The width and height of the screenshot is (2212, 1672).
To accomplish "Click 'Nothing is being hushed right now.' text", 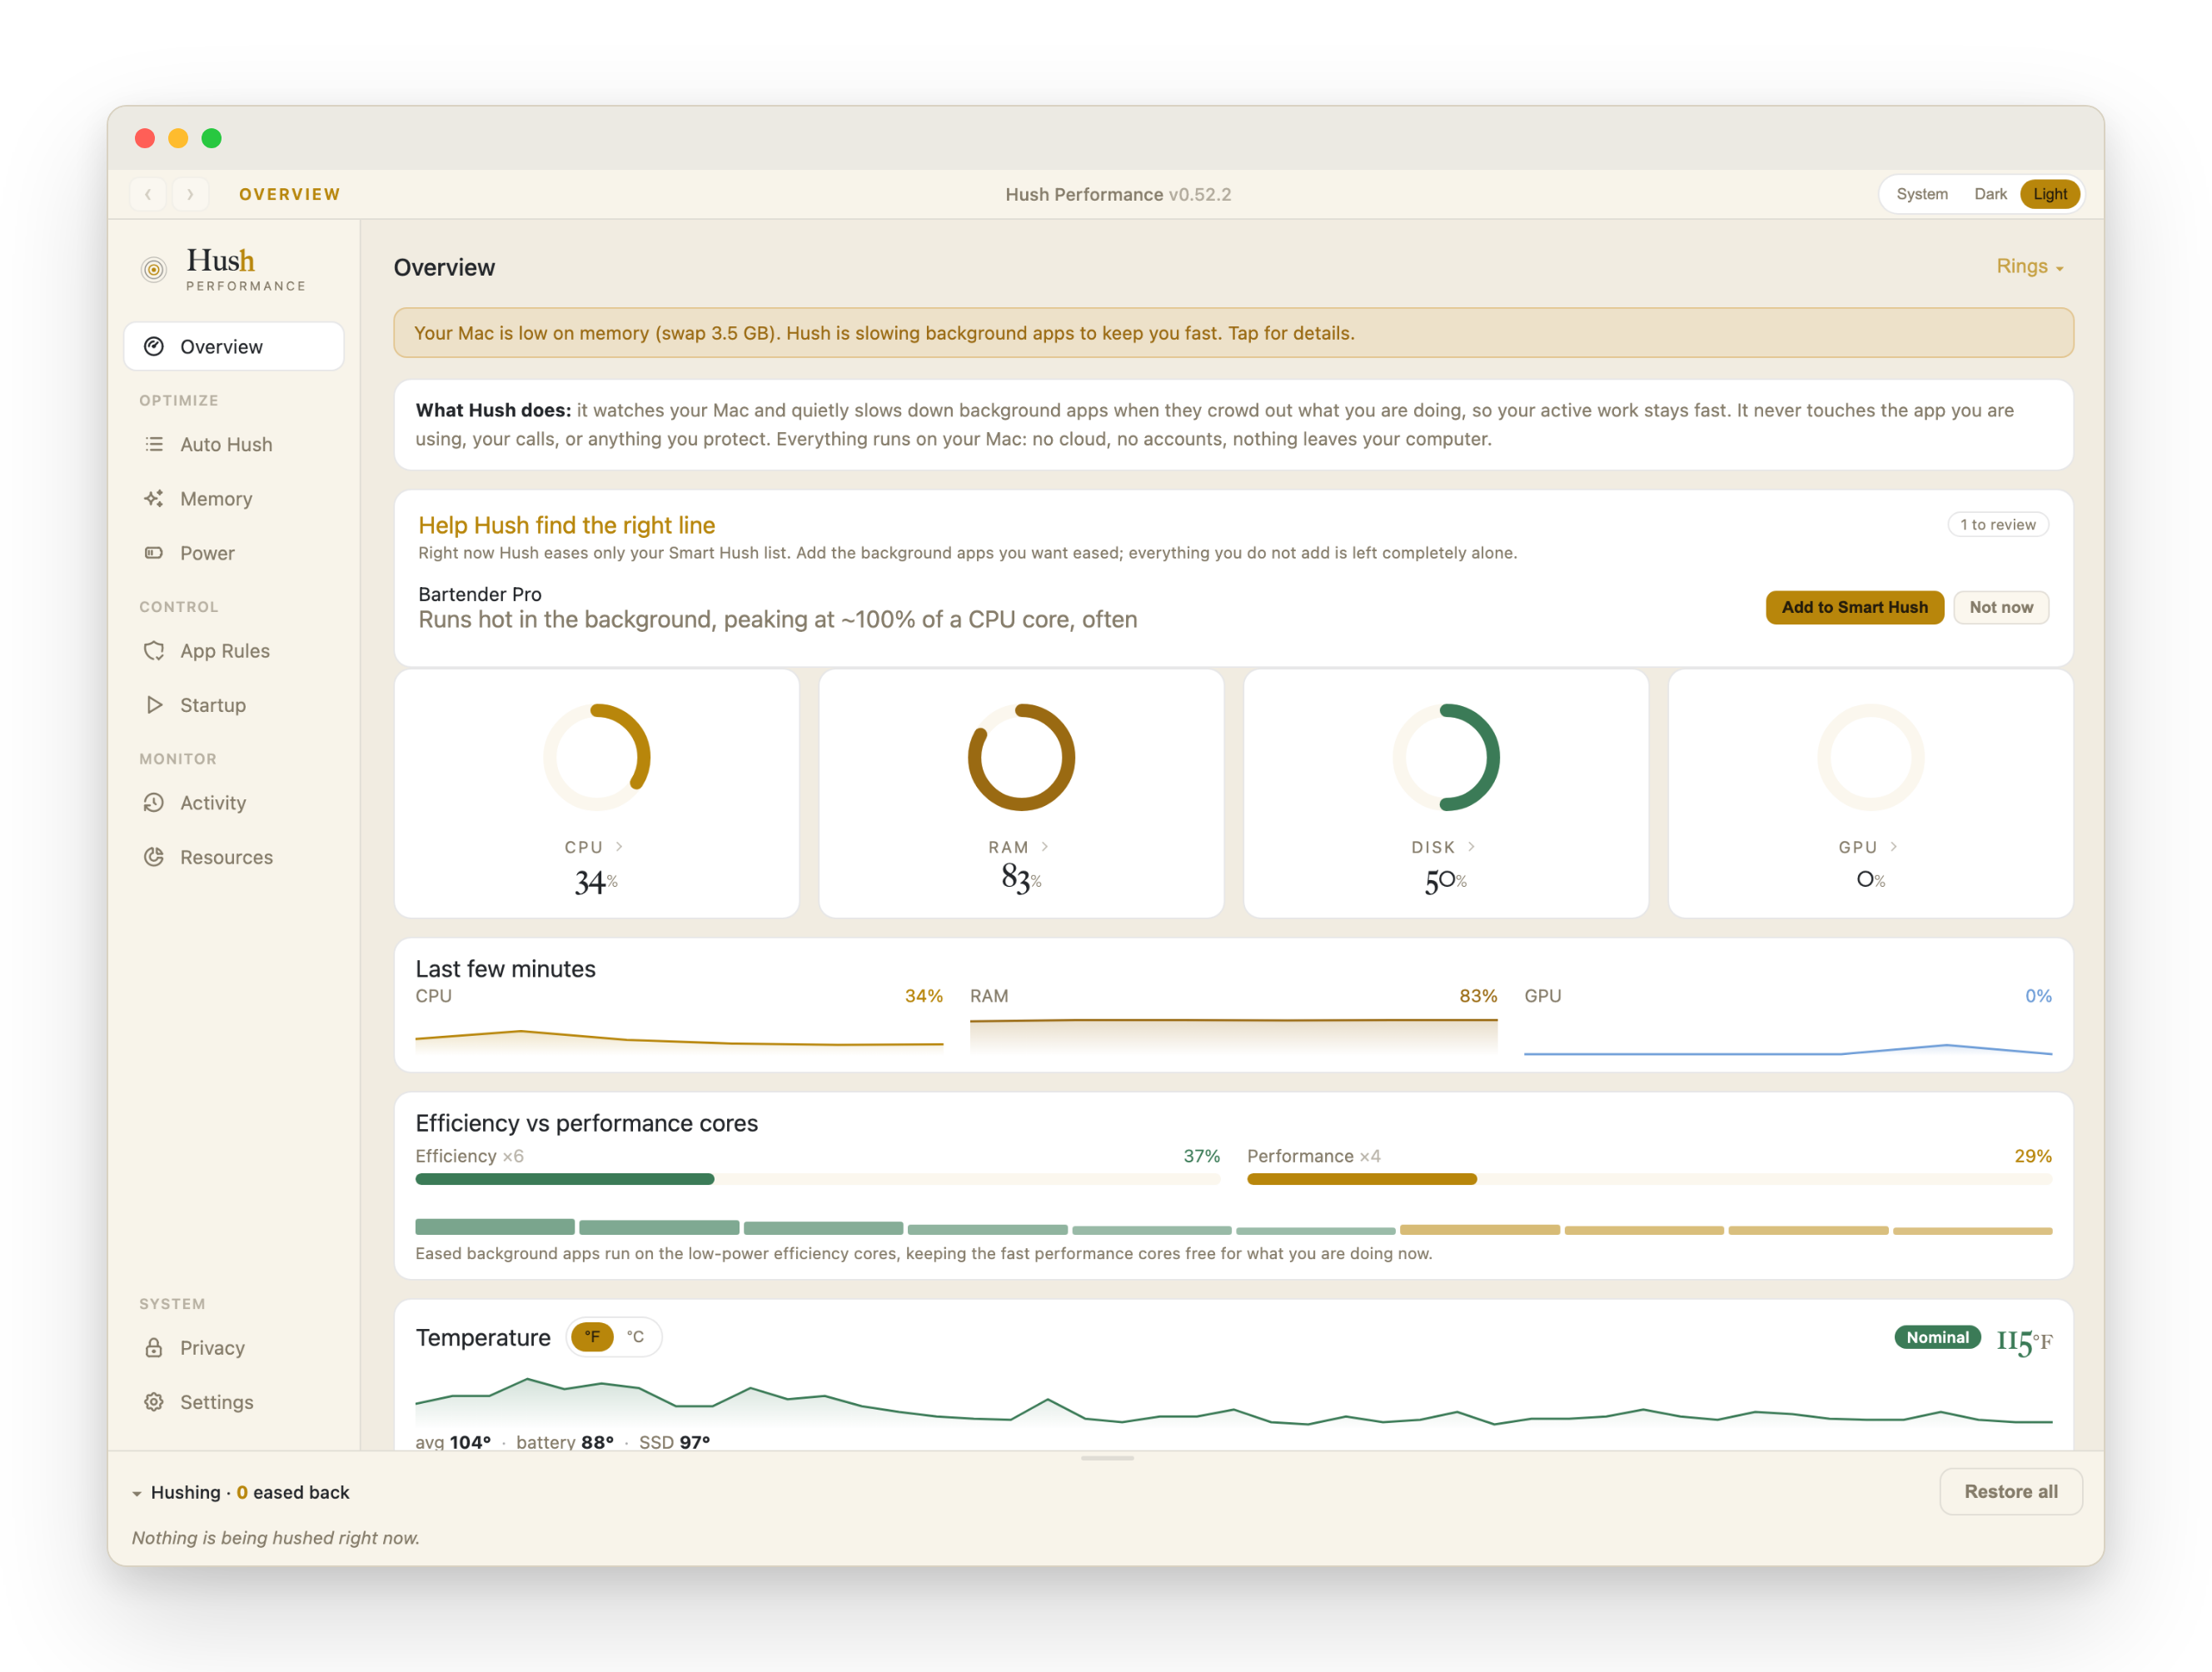I will (276, 1538).
